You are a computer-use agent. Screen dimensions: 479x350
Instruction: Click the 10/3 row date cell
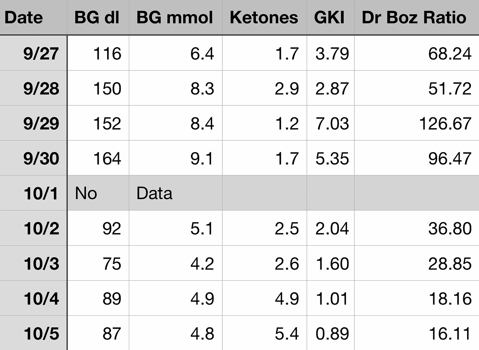click(x=34, y=263)
